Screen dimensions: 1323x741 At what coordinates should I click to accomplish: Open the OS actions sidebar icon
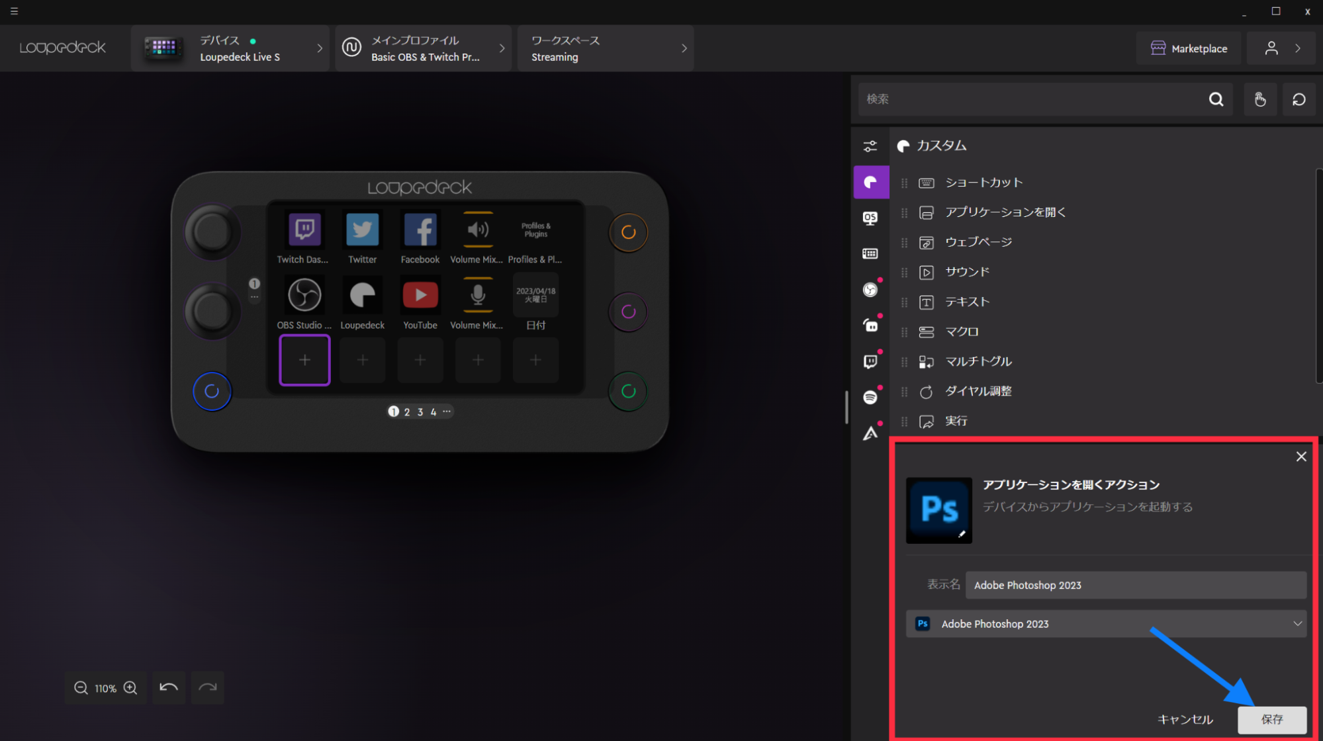pos(870,218)
